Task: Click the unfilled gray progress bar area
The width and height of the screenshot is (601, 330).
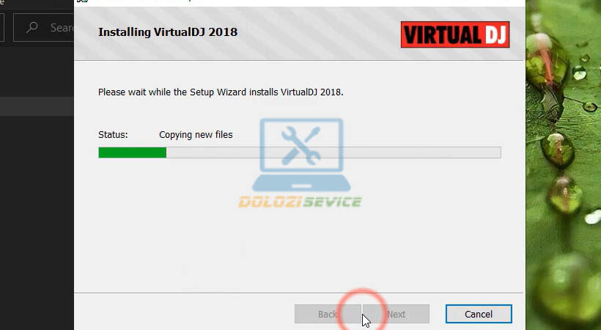Action: [x=333, y=153]
